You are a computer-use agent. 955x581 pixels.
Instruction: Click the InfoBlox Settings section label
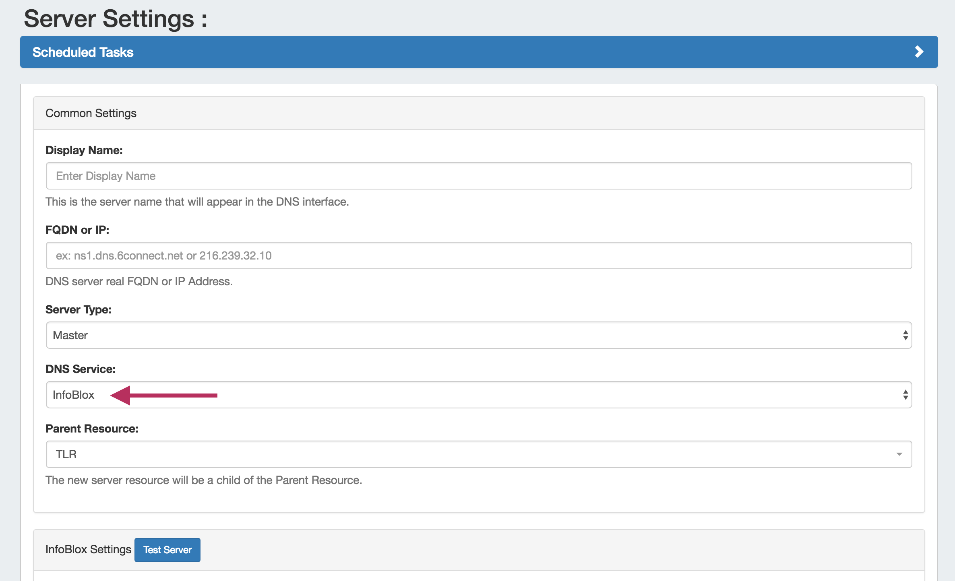[88, 549]
